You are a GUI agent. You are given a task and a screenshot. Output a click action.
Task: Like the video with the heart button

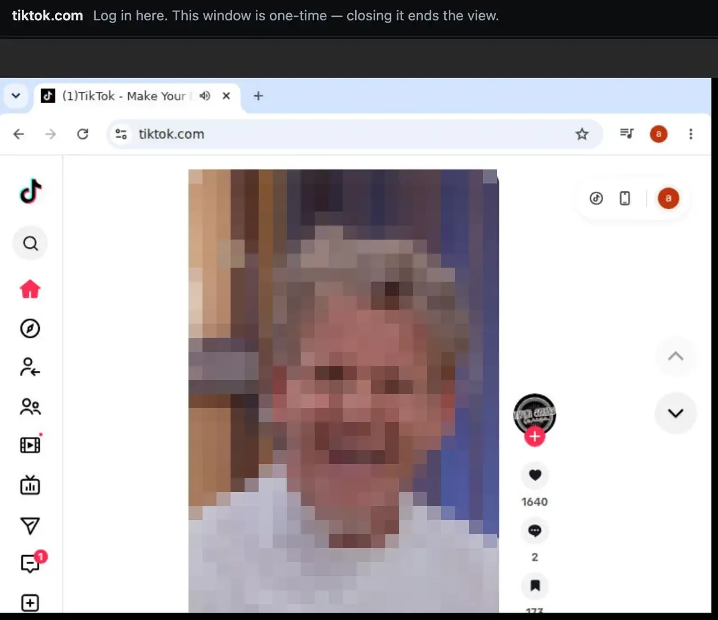tap(535, 475)
